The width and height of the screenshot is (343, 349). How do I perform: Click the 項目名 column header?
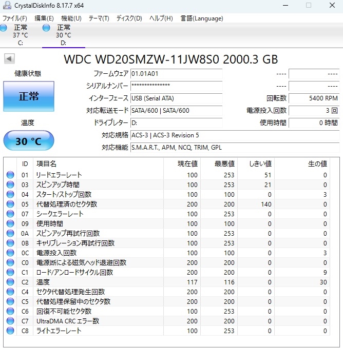click(98, 164)
